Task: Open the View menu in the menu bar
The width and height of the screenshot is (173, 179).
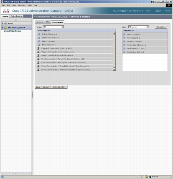Action: pyautogui.click(x=14, y=5)
